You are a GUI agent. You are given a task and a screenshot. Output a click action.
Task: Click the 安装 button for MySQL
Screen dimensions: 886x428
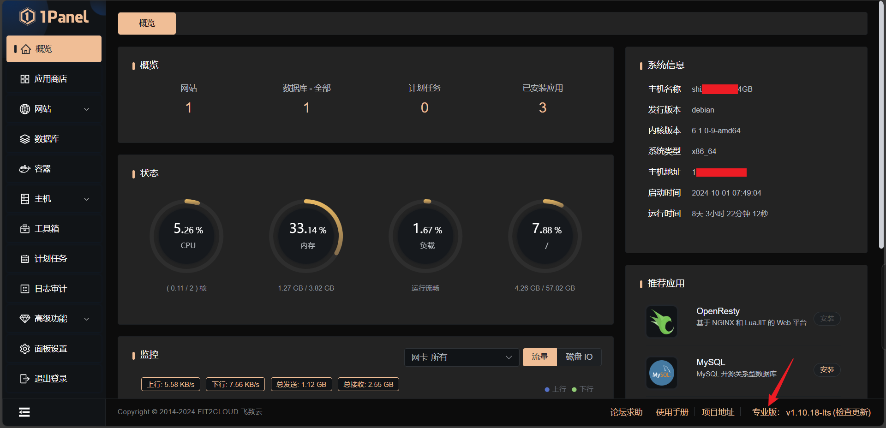(826, 370)
